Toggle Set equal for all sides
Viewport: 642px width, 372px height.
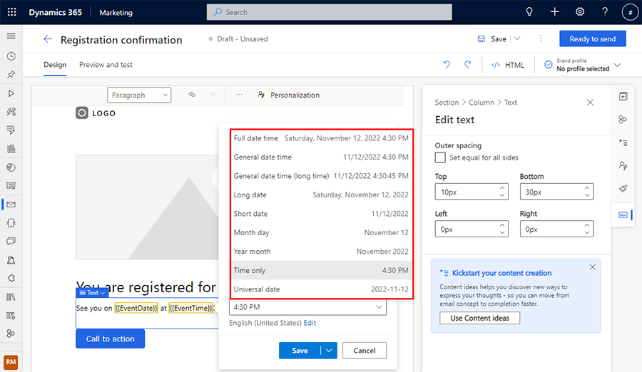pos(440,157)
